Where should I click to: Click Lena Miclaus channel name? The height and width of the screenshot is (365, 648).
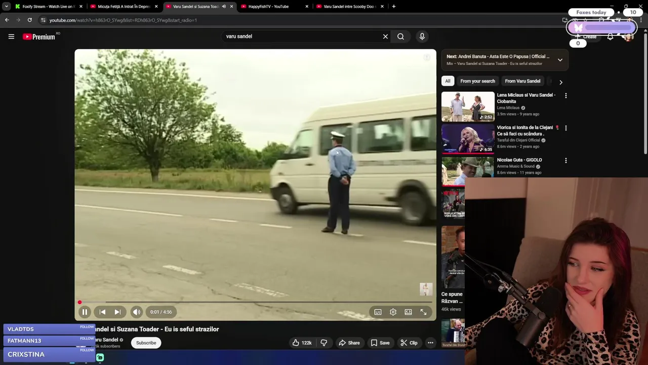(x=508, y=108)
